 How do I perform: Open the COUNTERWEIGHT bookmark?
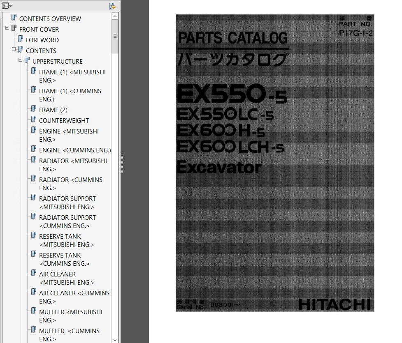pyautogui.click(x=64, y=120)
